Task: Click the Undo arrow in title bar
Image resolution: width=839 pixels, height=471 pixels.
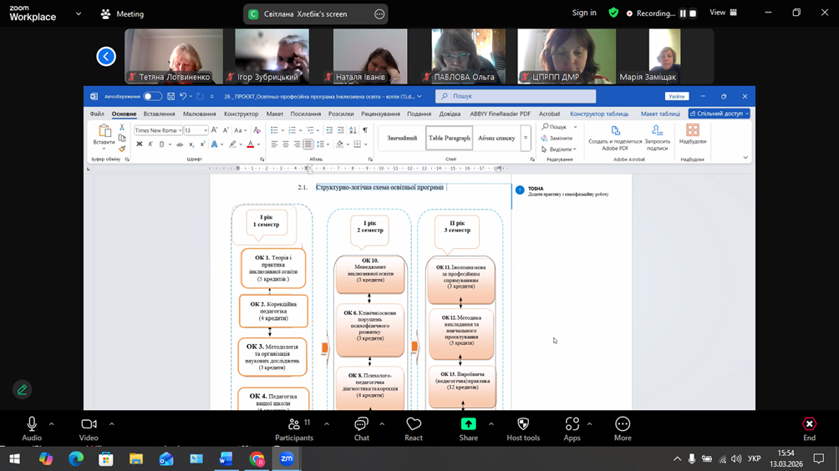Action: coord(183,97)
